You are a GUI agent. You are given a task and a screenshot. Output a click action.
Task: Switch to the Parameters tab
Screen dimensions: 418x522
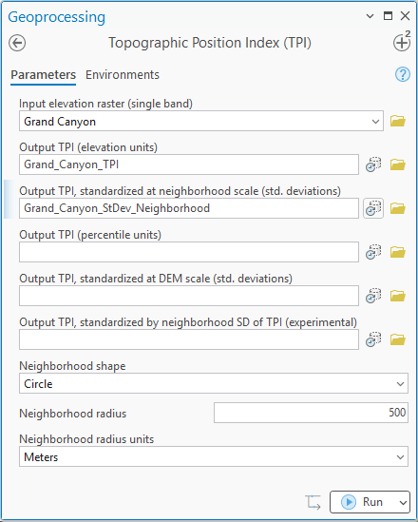44,74
